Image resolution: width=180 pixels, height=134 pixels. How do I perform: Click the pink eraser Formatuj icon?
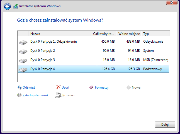coord(91,87)
